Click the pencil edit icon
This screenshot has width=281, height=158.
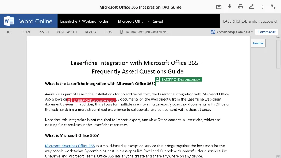(x=251, y=7)
